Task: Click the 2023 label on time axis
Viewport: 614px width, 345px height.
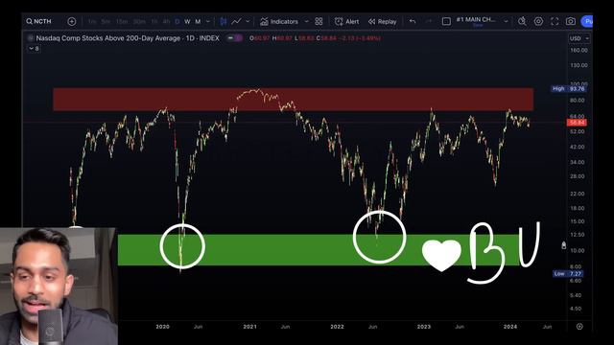Action: tap(424, 326)
